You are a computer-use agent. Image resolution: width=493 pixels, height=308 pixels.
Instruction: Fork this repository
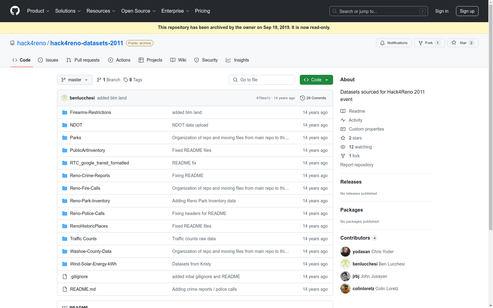coord(430,43)
